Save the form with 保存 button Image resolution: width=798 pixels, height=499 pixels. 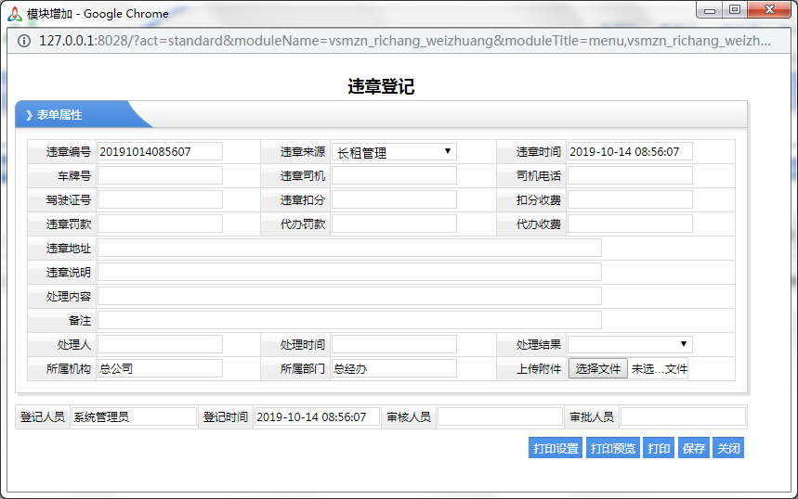(693, 448)
